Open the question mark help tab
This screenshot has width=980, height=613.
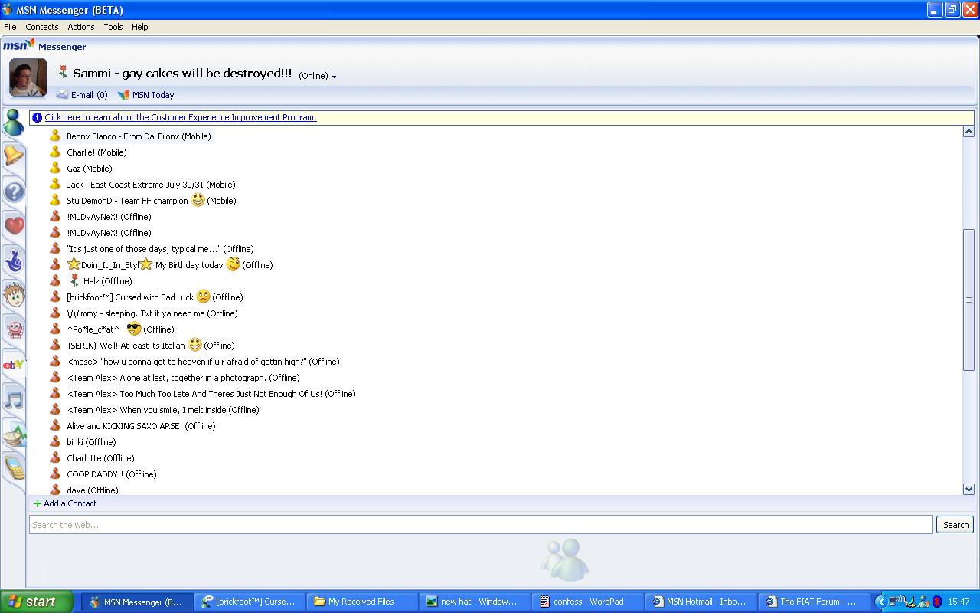coord(14,191)
